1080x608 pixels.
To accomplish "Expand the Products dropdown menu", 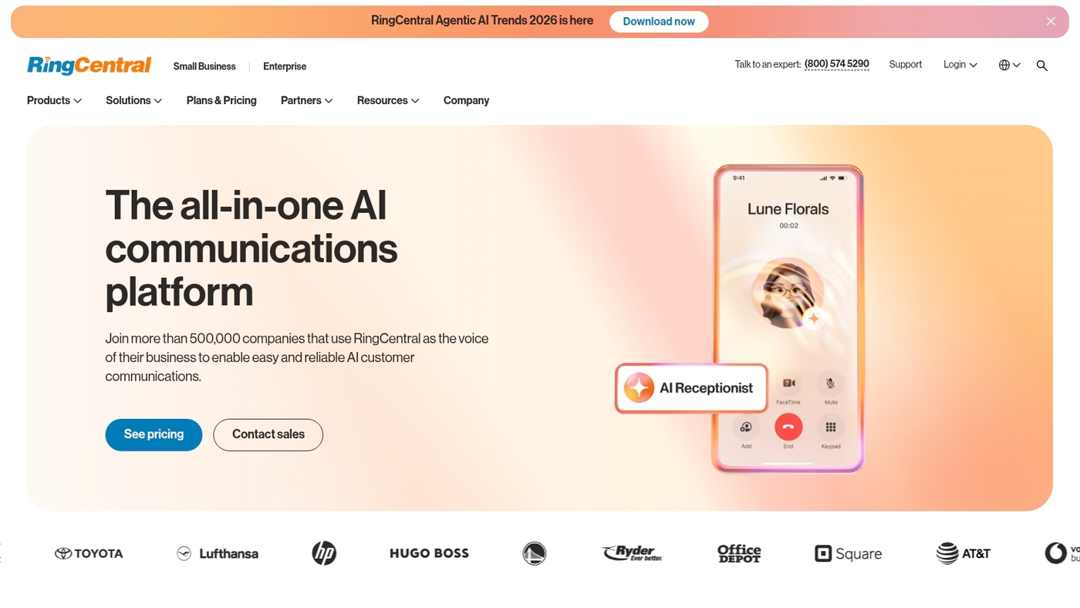I will click(x=54, y=100).
